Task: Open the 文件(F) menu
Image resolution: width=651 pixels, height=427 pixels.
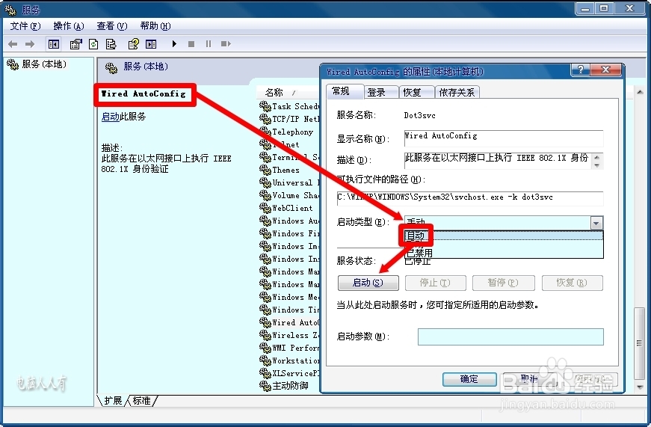Action: (x=25, y=26)
